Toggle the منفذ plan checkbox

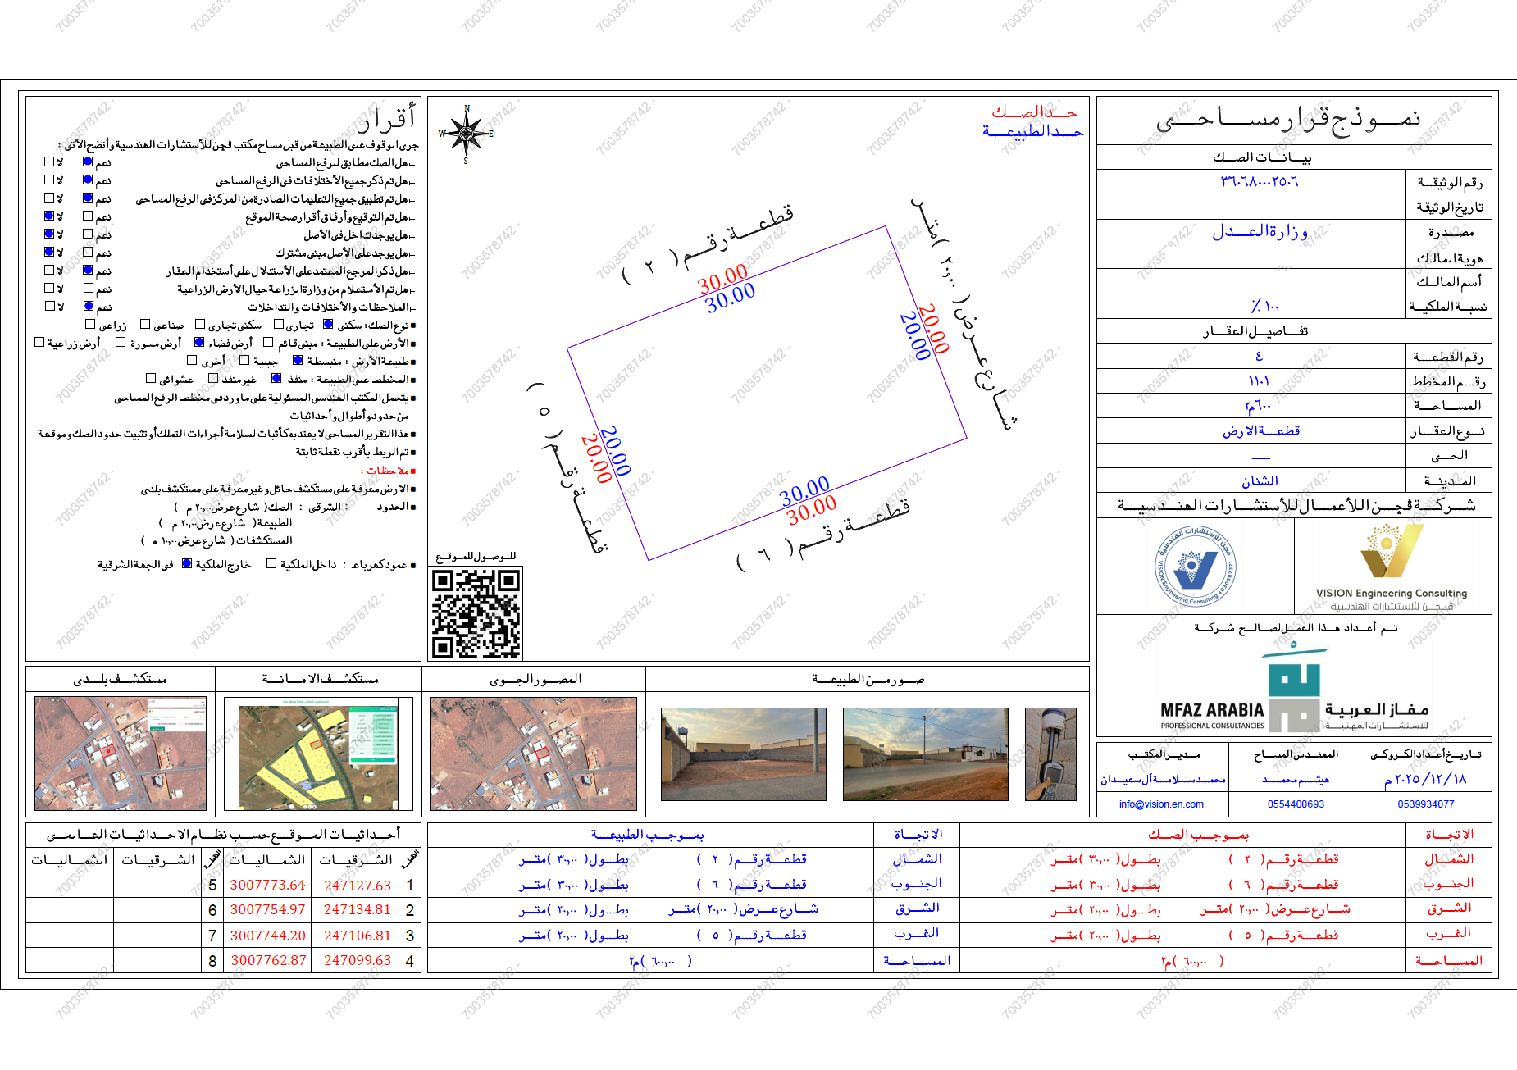(276, 379)
